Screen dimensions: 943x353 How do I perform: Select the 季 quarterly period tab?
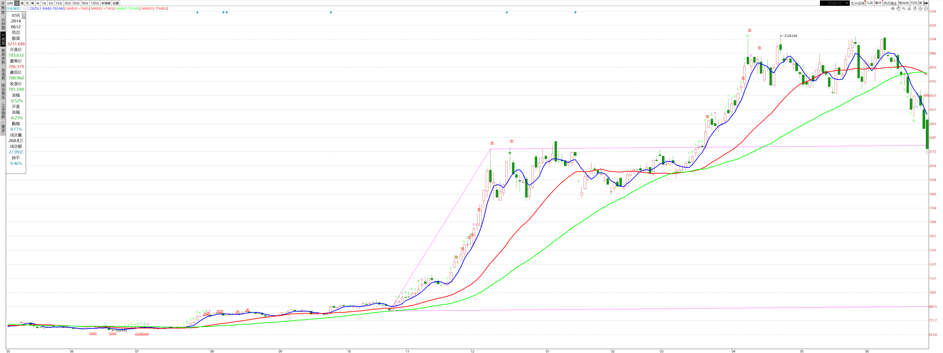click(x=33, y=3)
